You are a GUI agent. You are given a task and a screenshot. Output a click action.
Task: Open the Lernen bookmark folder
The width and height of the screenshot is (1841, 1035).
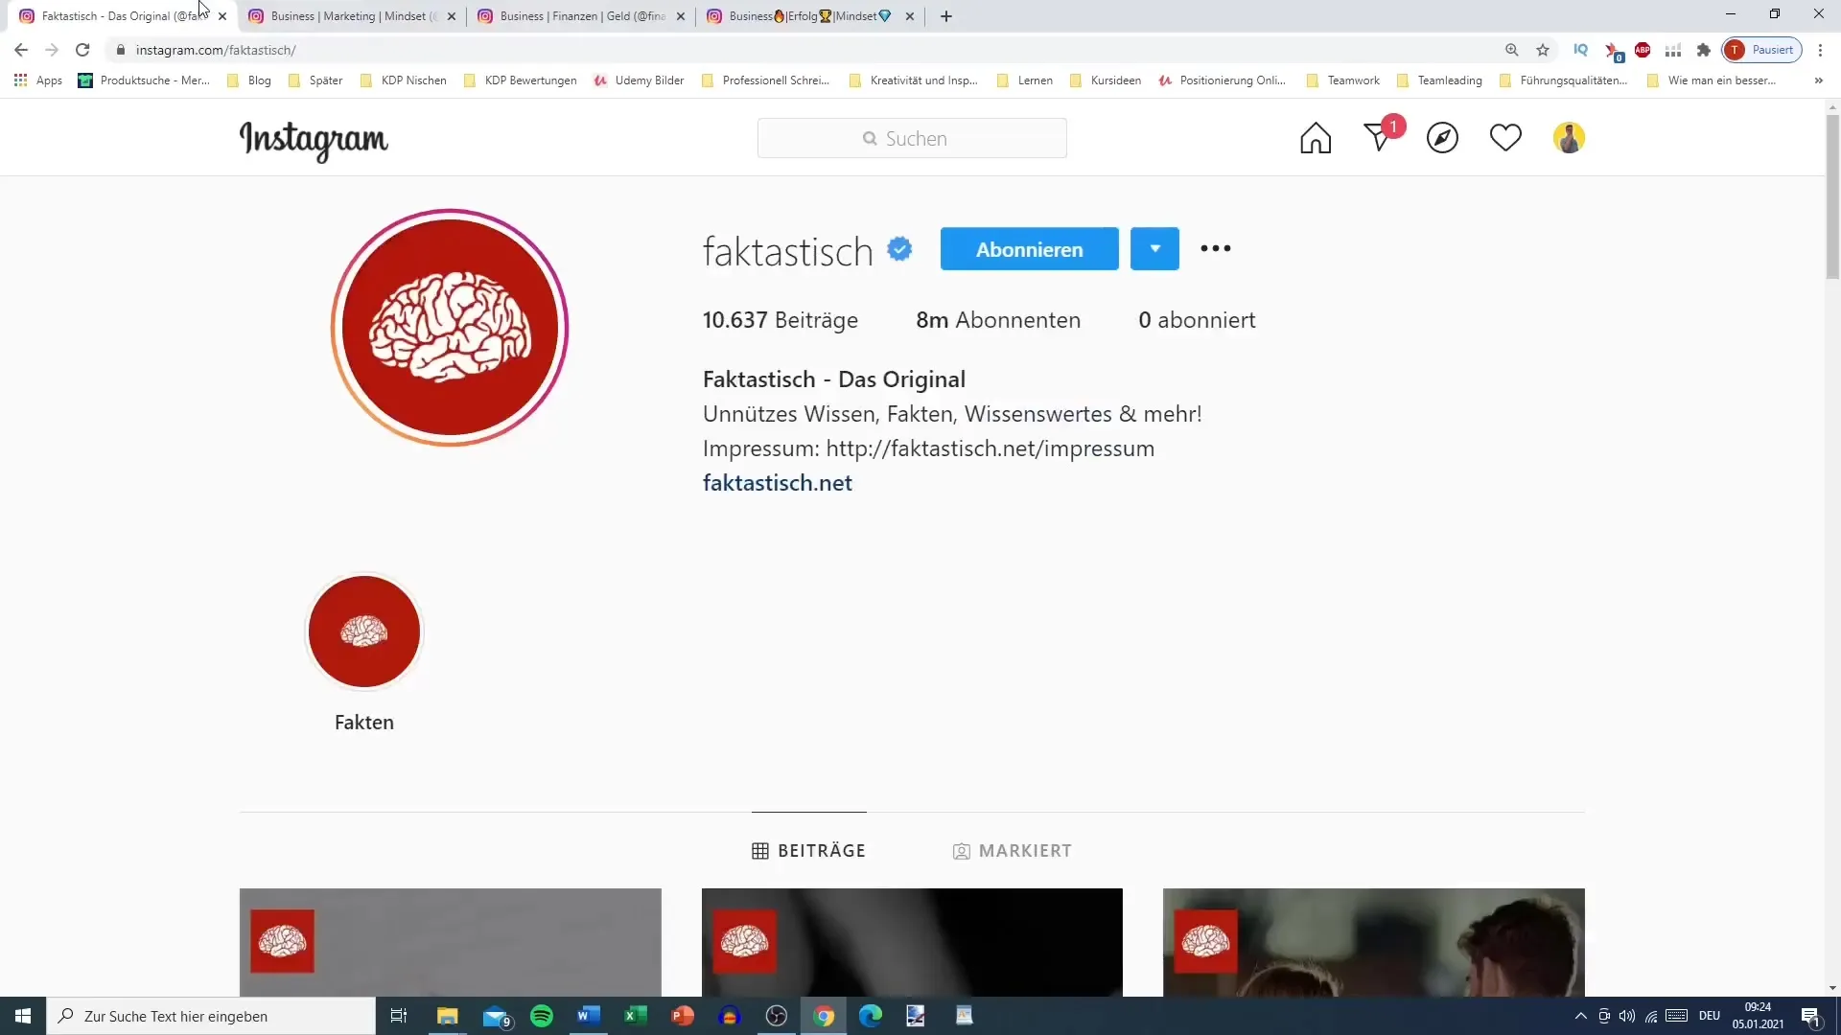(1025, 80)
